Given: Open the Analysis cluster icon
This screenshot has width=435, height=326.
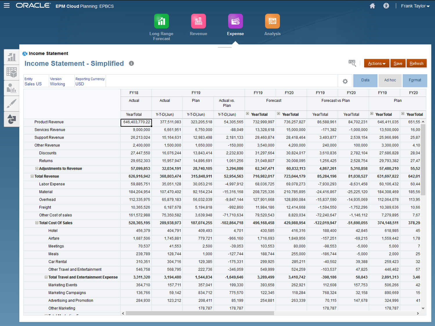Looking at the screenshot, I should point(272,21).
